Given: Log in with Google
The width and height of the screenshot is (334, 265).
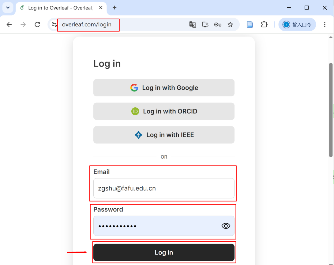Looking at the screenshot, I should (x=164, y=88).
